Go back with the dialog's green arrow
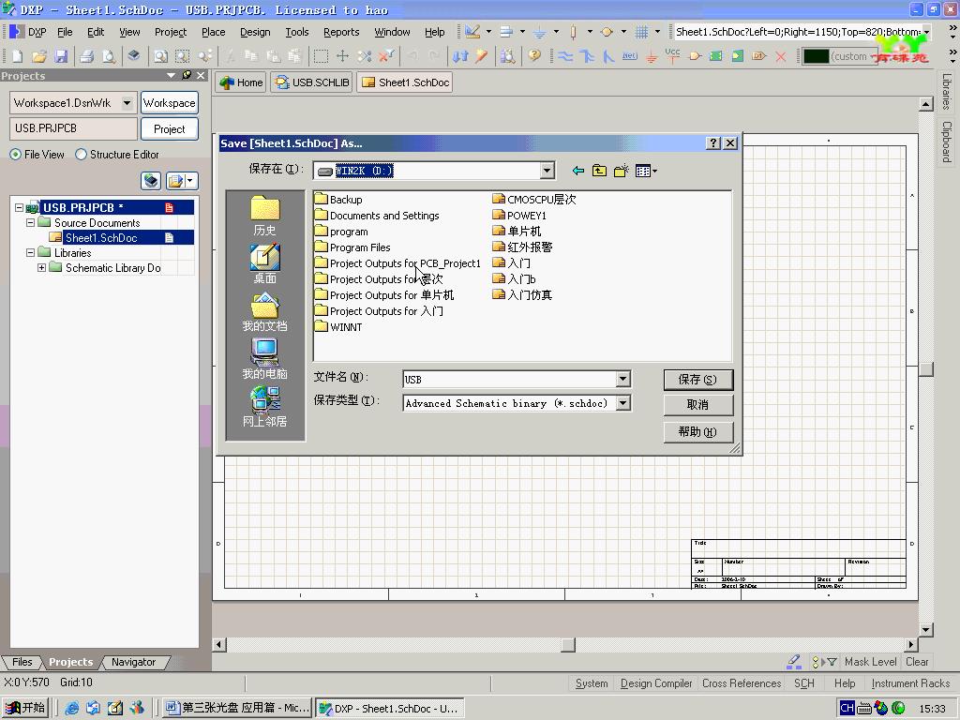 click(x=577, y=171)
